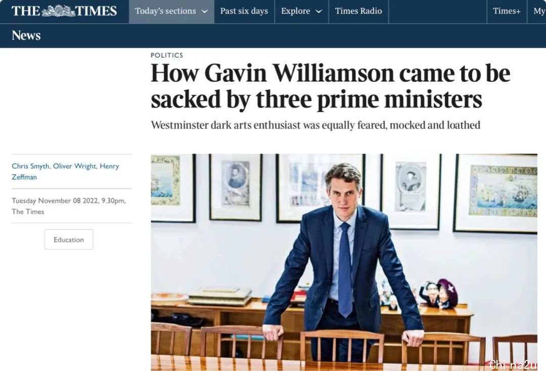
Task: Click the Politics category label
Action: (167, 55)
